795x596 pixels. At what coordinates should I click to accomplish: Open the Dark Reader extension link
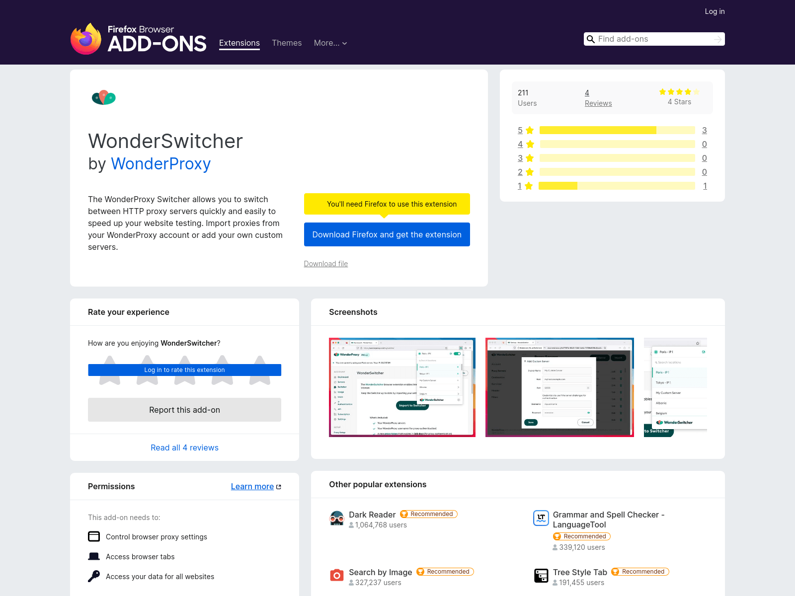tap(372, 515)
